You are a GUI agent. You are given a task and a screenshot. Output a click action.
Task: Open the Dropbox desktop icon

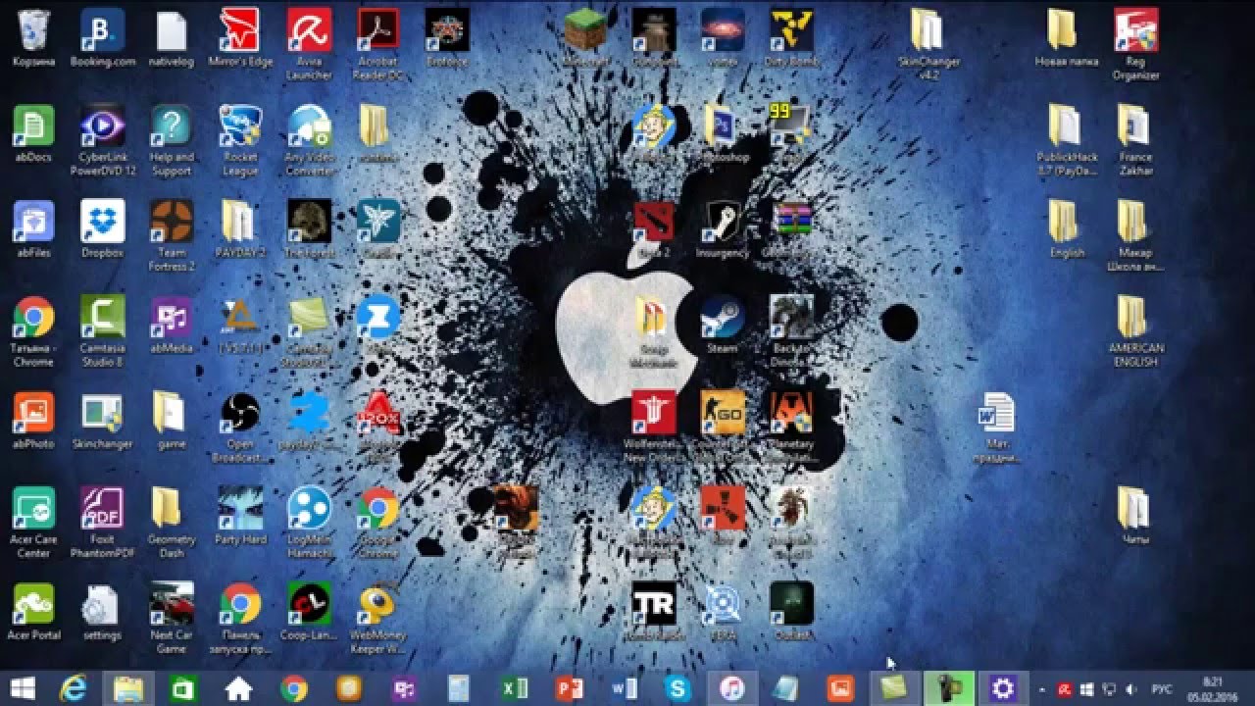[102, 222]
